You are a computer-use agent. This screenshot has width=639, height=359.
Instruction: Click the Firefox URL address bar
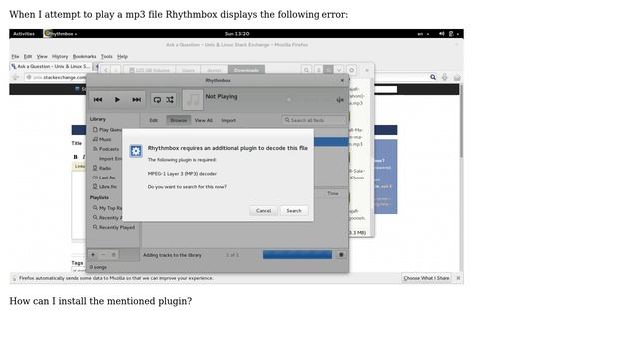(55, 77)
